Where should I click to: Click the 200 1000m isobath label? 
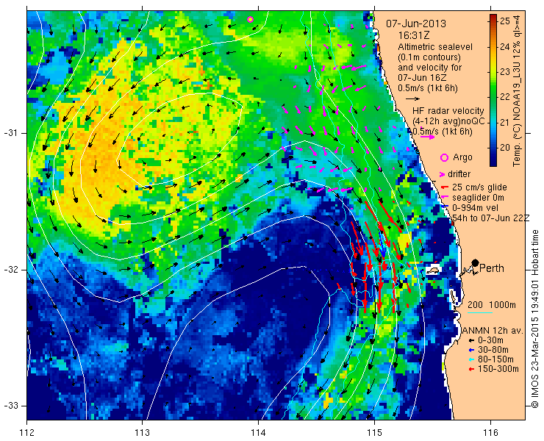[492, 305]
